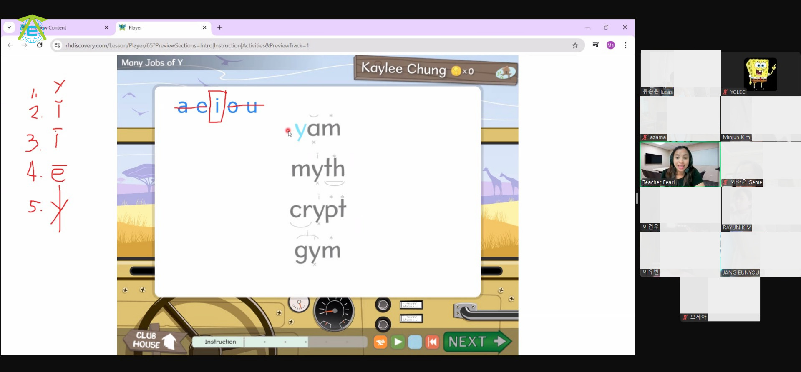This screenshot has height=372, width=801.
Task: Click the globe logo icon over the tab bar
Action: pos(32,29)
